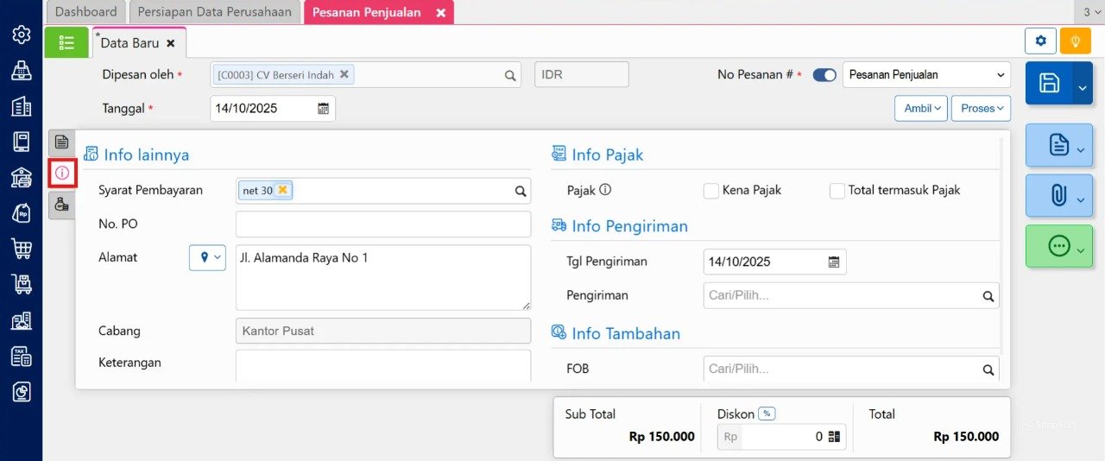Open the shopping cart purchase module

[x=22, y=249]
